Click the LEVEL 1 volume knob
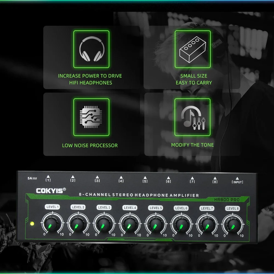Image resolution: width=274 pixels, height=274 pixels. pos(52,224)
